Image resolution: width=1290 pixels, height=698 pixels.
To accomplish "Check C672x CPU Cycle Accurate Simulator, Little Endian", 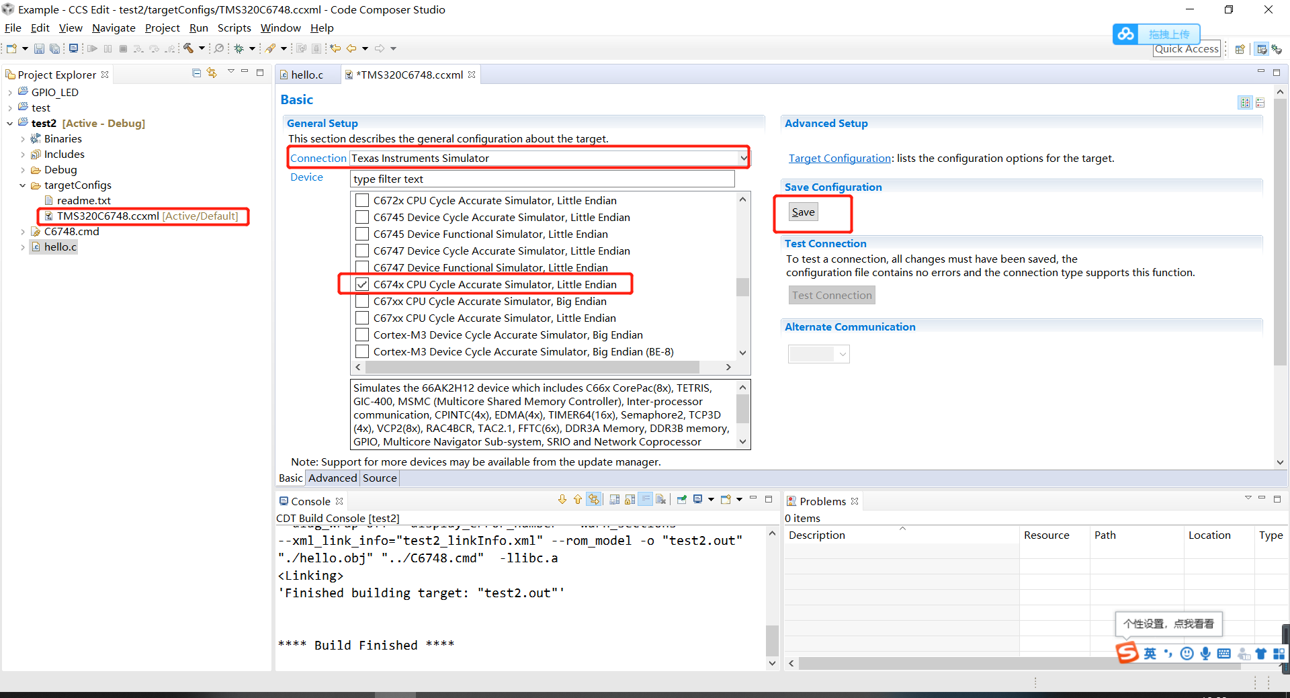I will 362,200.
